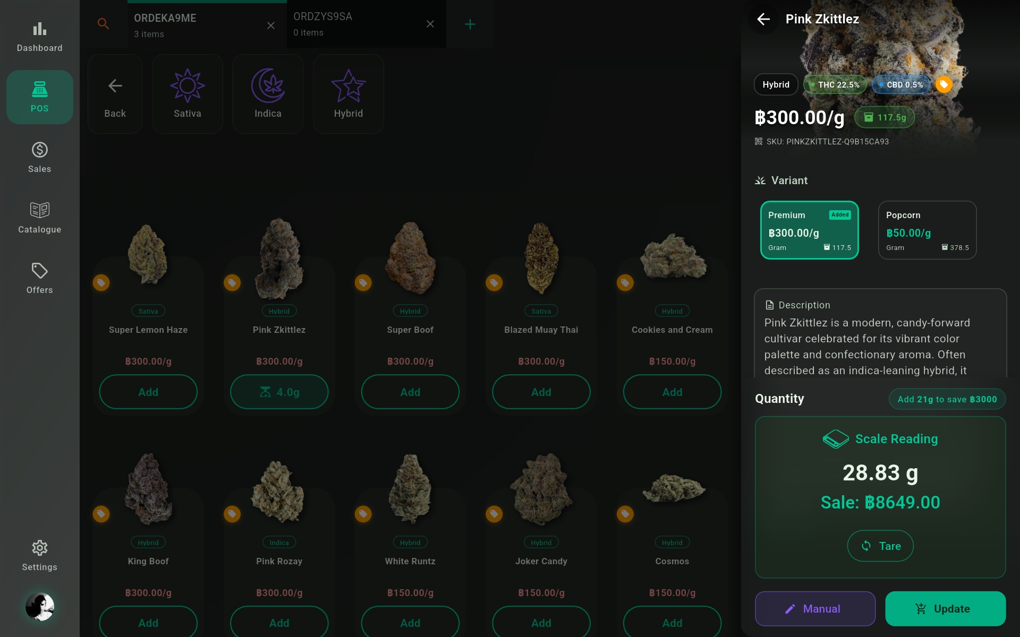The width and height of the screenshot is (1020, 637).
Task: Click the back arrow on the product detail panel
Action: (763, 19)
